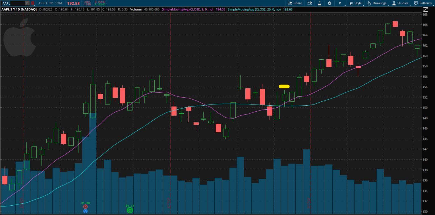Image resolution: width=435 pixels, height=215 pixels.
Task: Expand the AAPL symbol dropdown arrow
Action: click(x=27, y=3)
